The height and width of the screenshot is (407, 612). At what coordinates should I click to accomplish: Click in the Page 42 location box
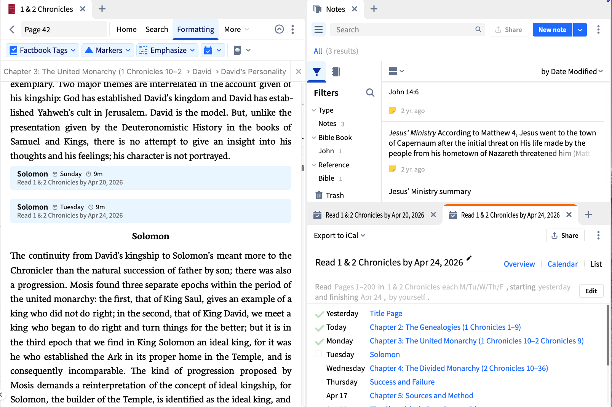click(64, 30)
